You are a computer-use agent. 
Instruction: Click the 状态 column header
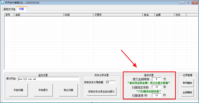click(x=180, y=15)
